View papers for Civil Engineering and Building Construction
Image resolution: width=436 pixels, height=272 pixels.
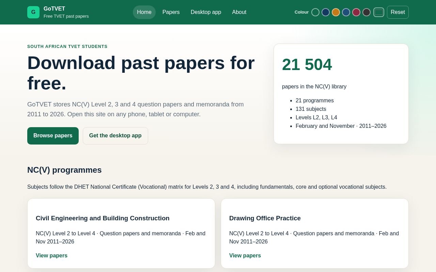[x=51, y=256]
